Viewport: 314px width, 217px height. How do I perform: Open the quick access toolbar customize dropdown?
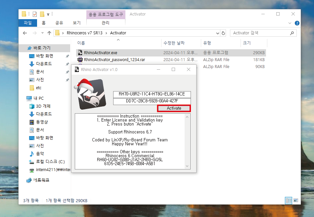[48, 15]
